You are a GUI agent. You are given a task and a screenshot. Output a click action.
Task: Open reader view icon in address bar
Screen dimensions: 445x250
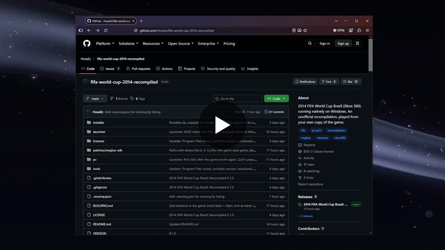tap(294, 30)
